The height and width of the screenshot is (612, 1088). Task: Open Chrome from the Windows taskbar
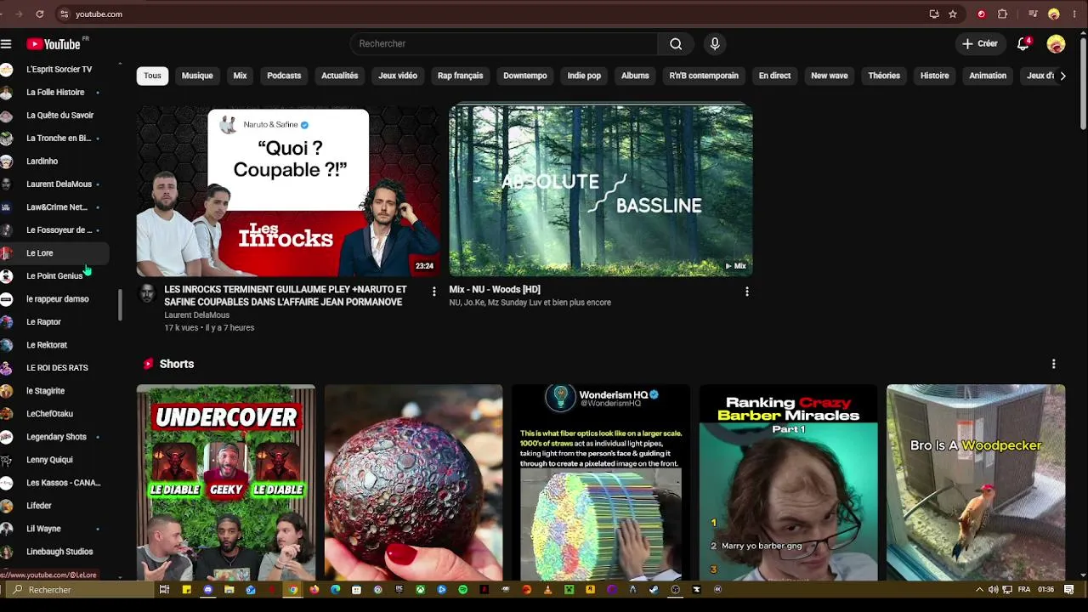coord(293,589)
